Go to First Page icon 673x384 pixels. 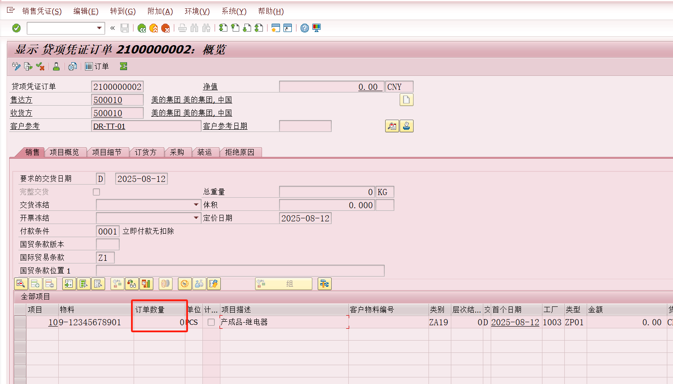point(223,28)
